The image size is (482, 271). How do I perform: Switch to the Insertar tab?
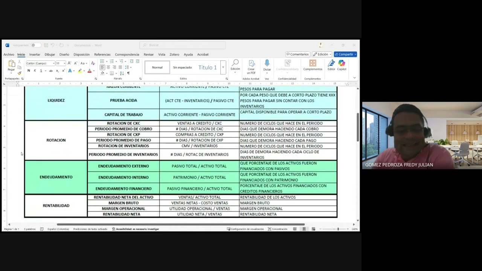(35, 55)
